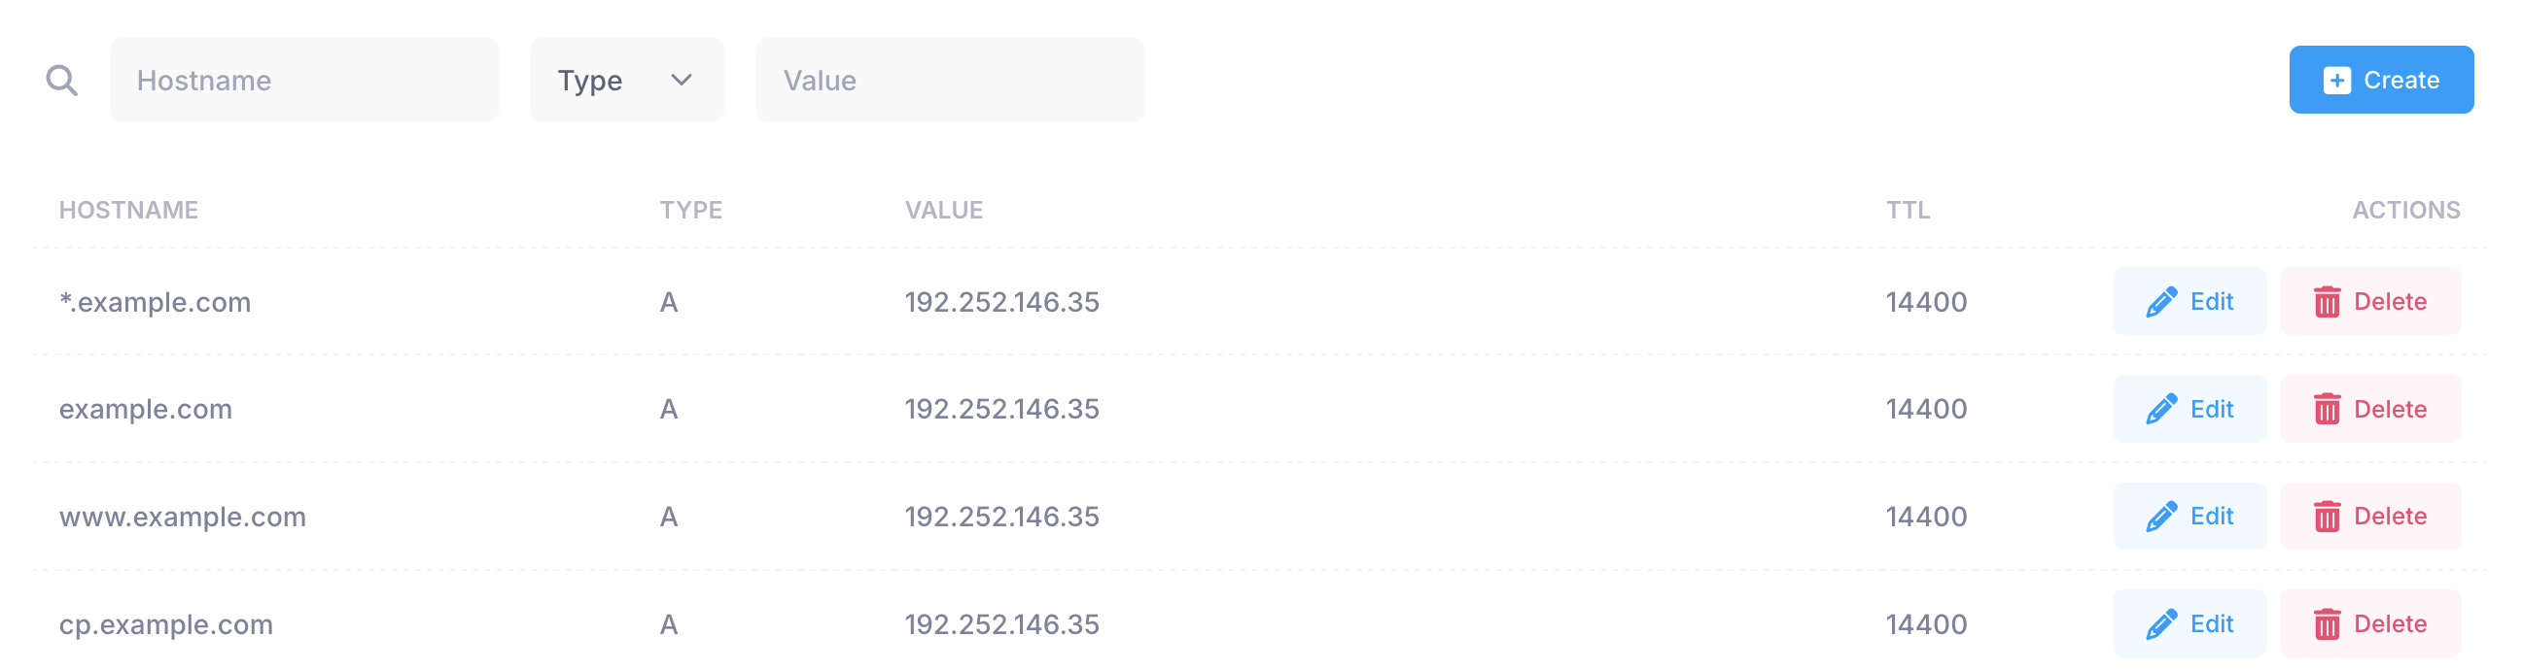Image resolution: width=2522 pixels, height=670 pixels.
Task: Click pencil icon for *.example.com record
Action: coord(2160,302)
